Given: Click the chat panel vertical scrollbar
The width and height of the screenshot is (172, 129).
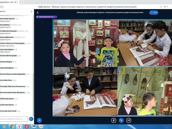Looking at the screenshot, I should [x=33, y=65].
